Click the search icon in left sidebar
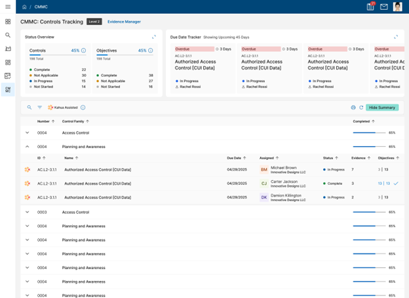 pos(8,35)
